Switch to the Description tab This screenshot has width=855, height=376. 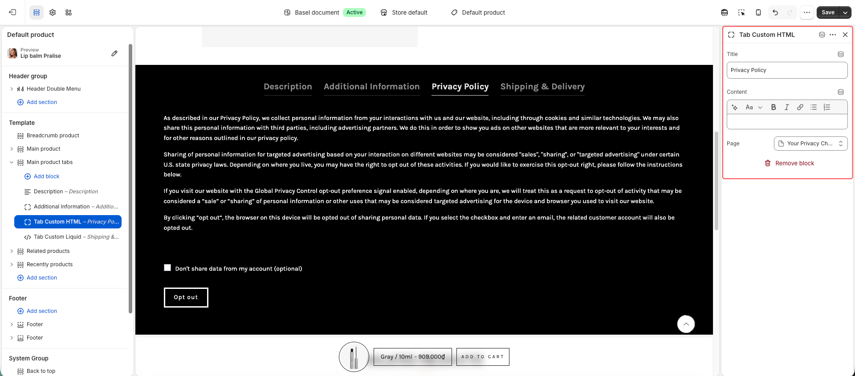click(x=288, y=87)
